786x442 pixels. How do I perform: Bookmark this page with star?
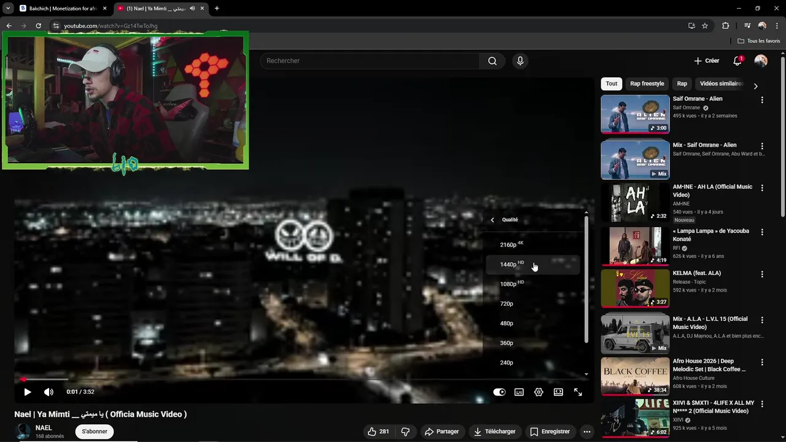tap(705, 26)
